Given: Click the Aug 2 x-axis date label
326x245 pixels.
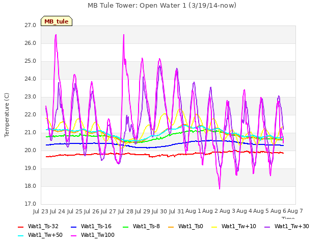Looking at the screenshot, I should 210,211.
